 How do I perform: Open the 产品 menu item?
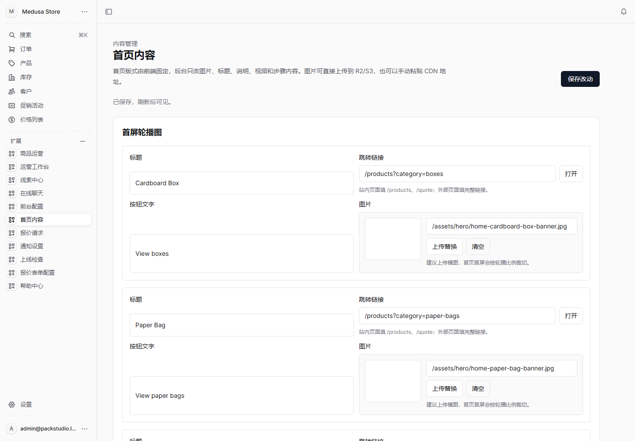49,63
